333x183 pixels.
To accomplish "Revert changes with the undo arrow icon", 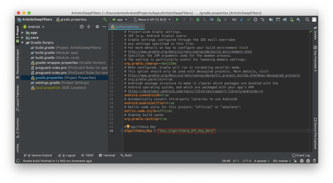I will tap(262, 20).
